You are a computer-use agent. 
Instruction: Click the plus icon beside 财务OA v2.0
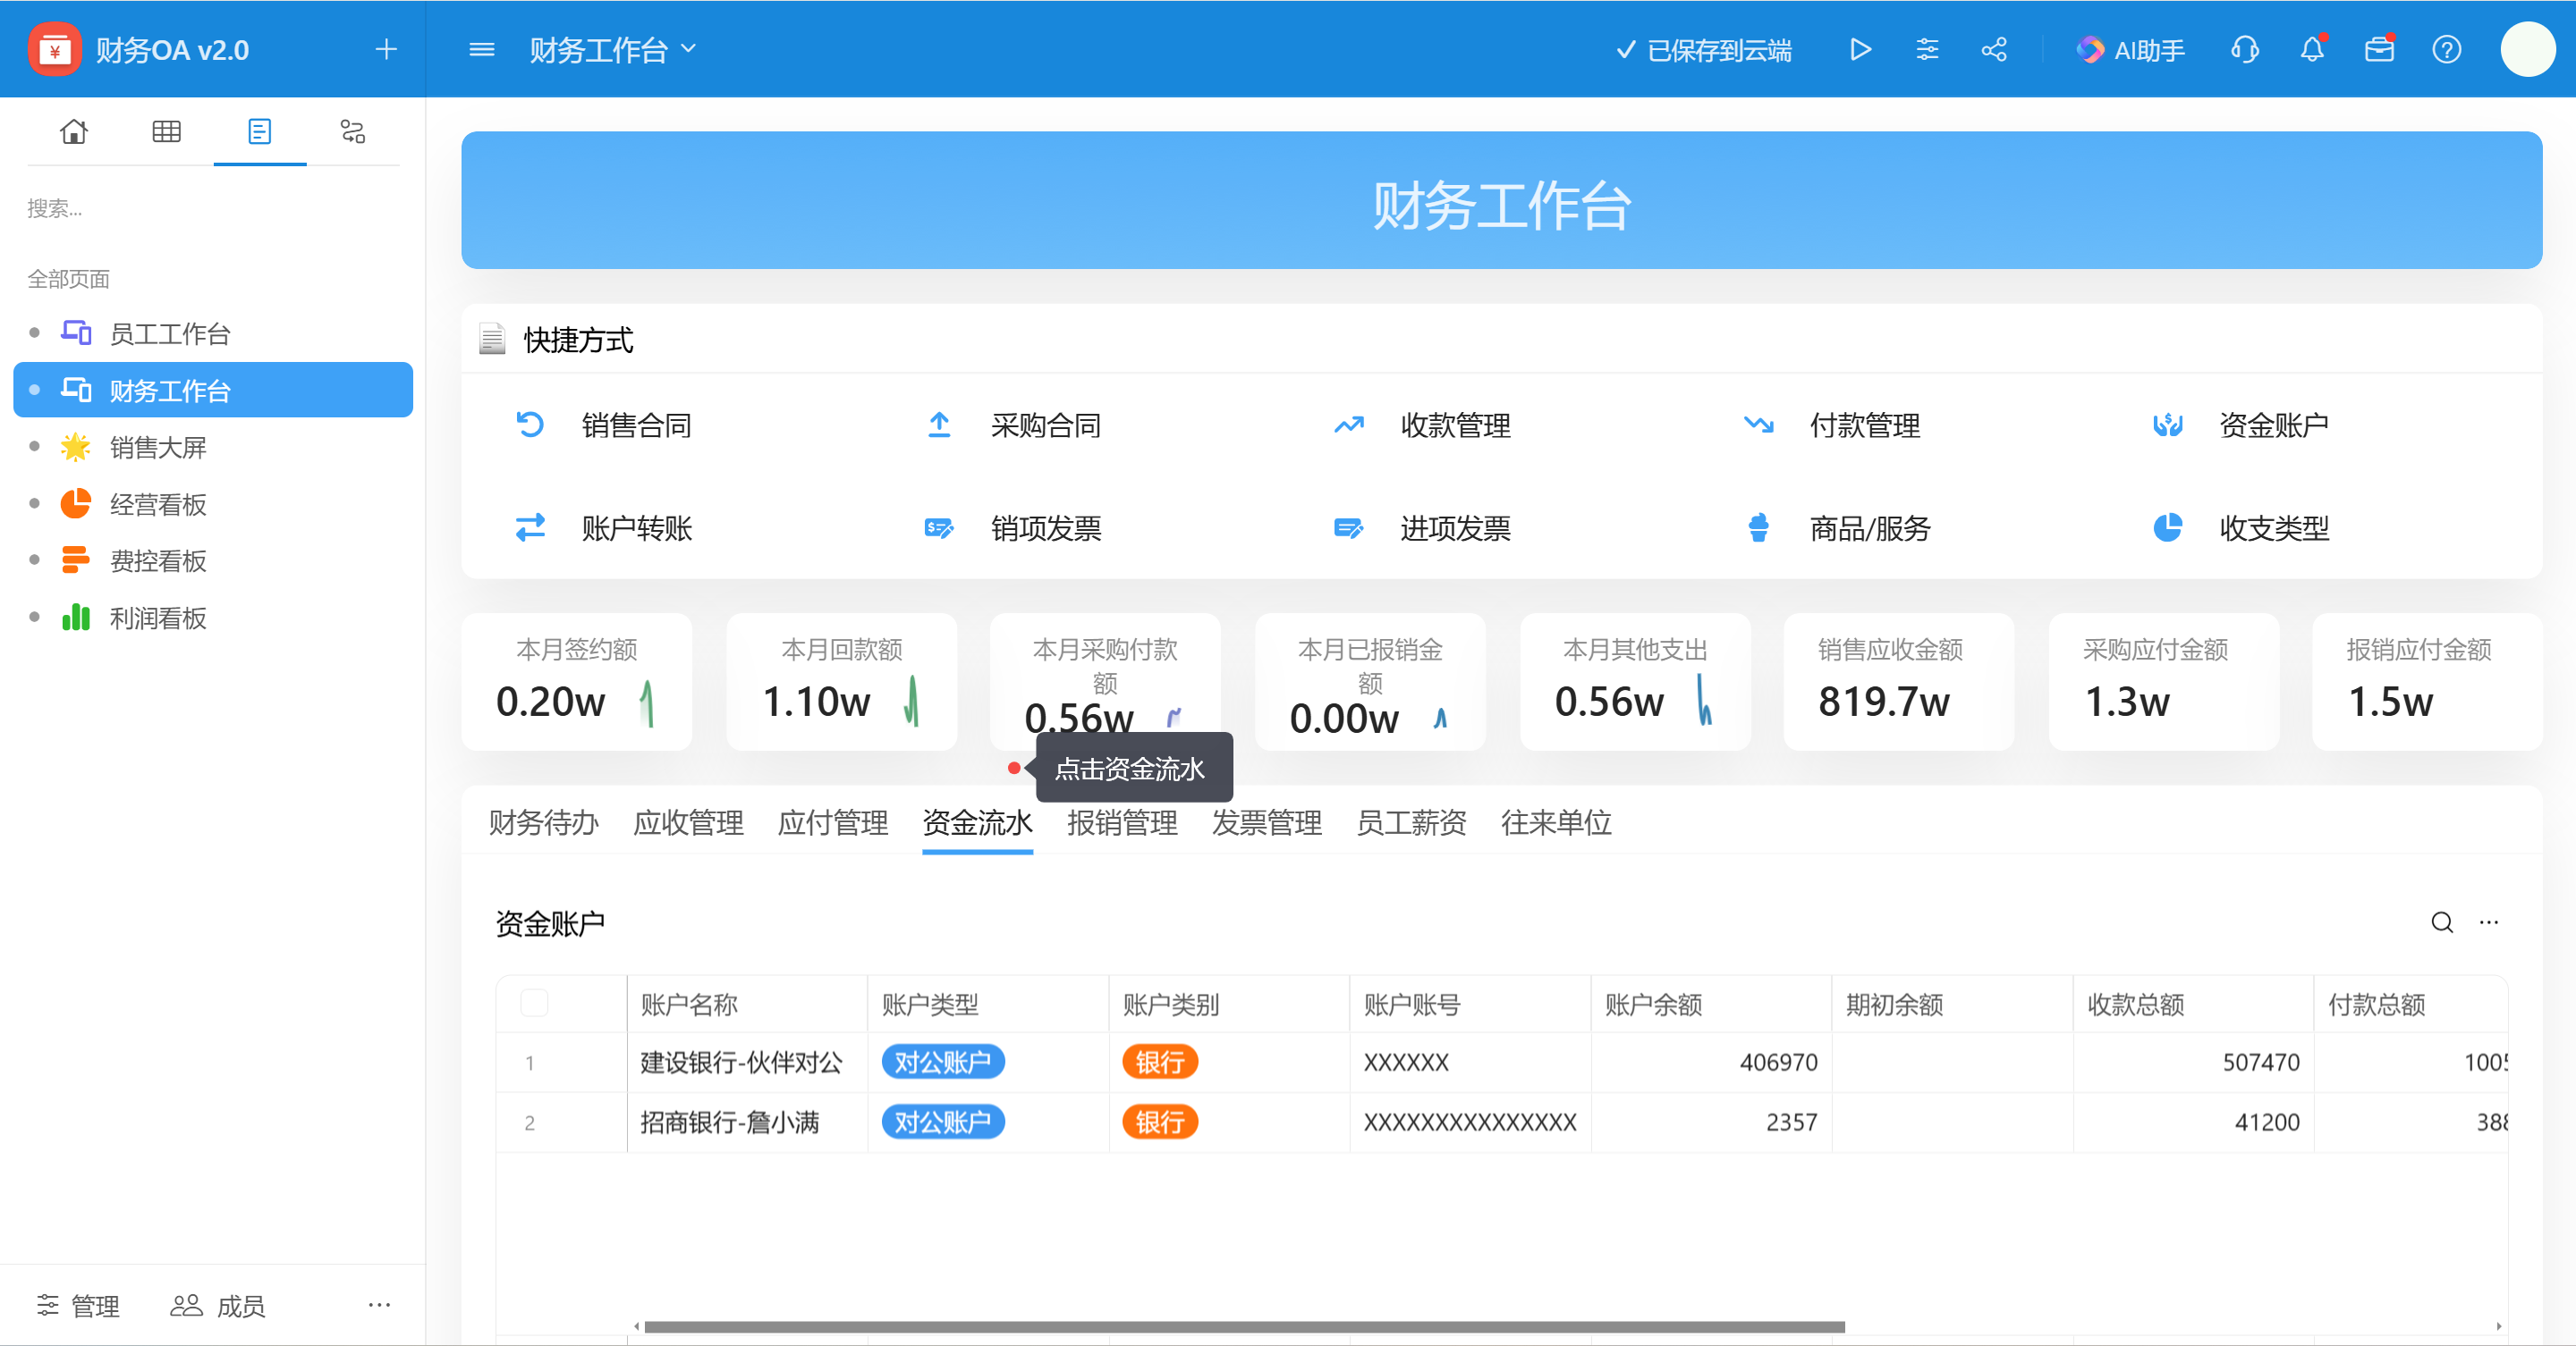386,49
